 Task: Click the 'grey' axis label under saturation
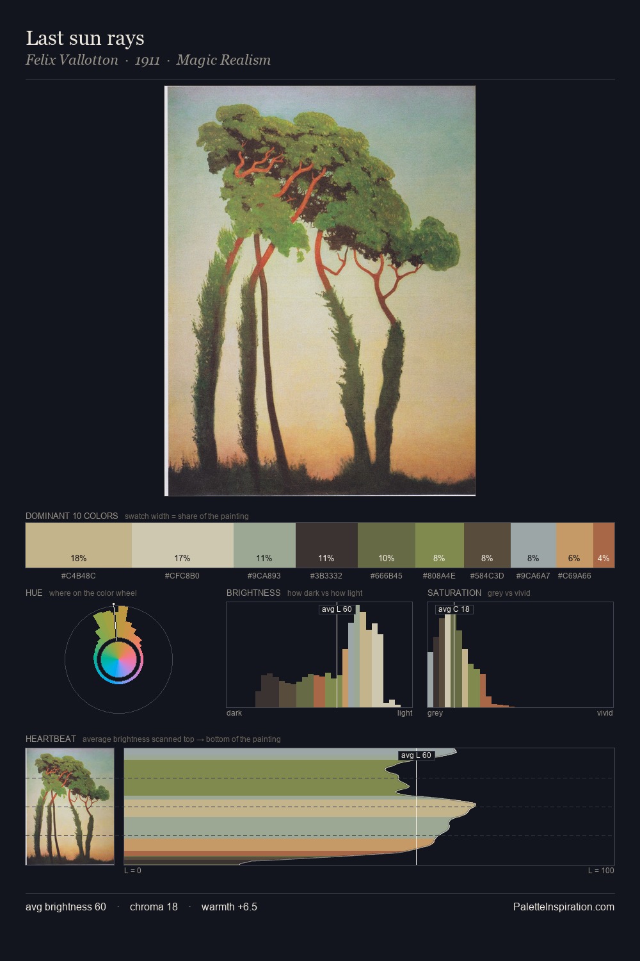click(435, 713)
